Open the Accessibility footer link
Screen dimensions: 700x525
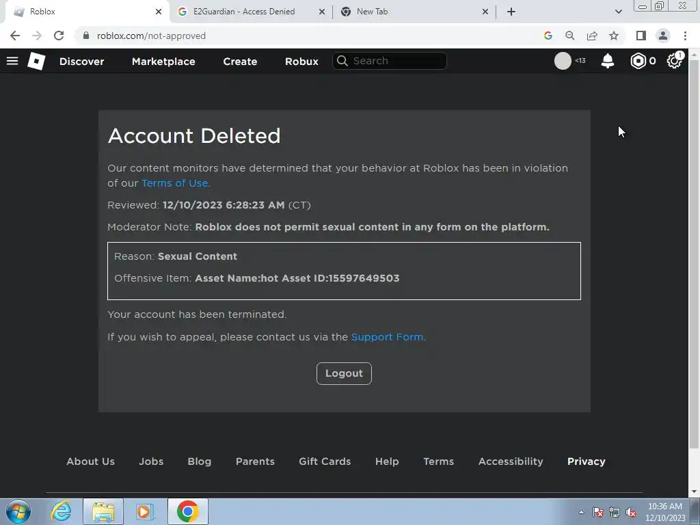click(x=511, y=461)
